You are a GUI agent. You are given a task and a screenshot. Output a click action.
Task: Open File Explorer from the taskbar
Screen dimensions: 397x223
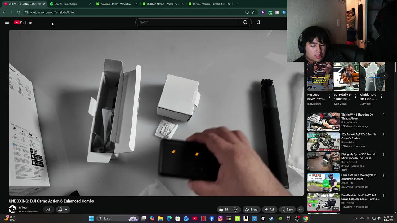click(x=161, y=218)
